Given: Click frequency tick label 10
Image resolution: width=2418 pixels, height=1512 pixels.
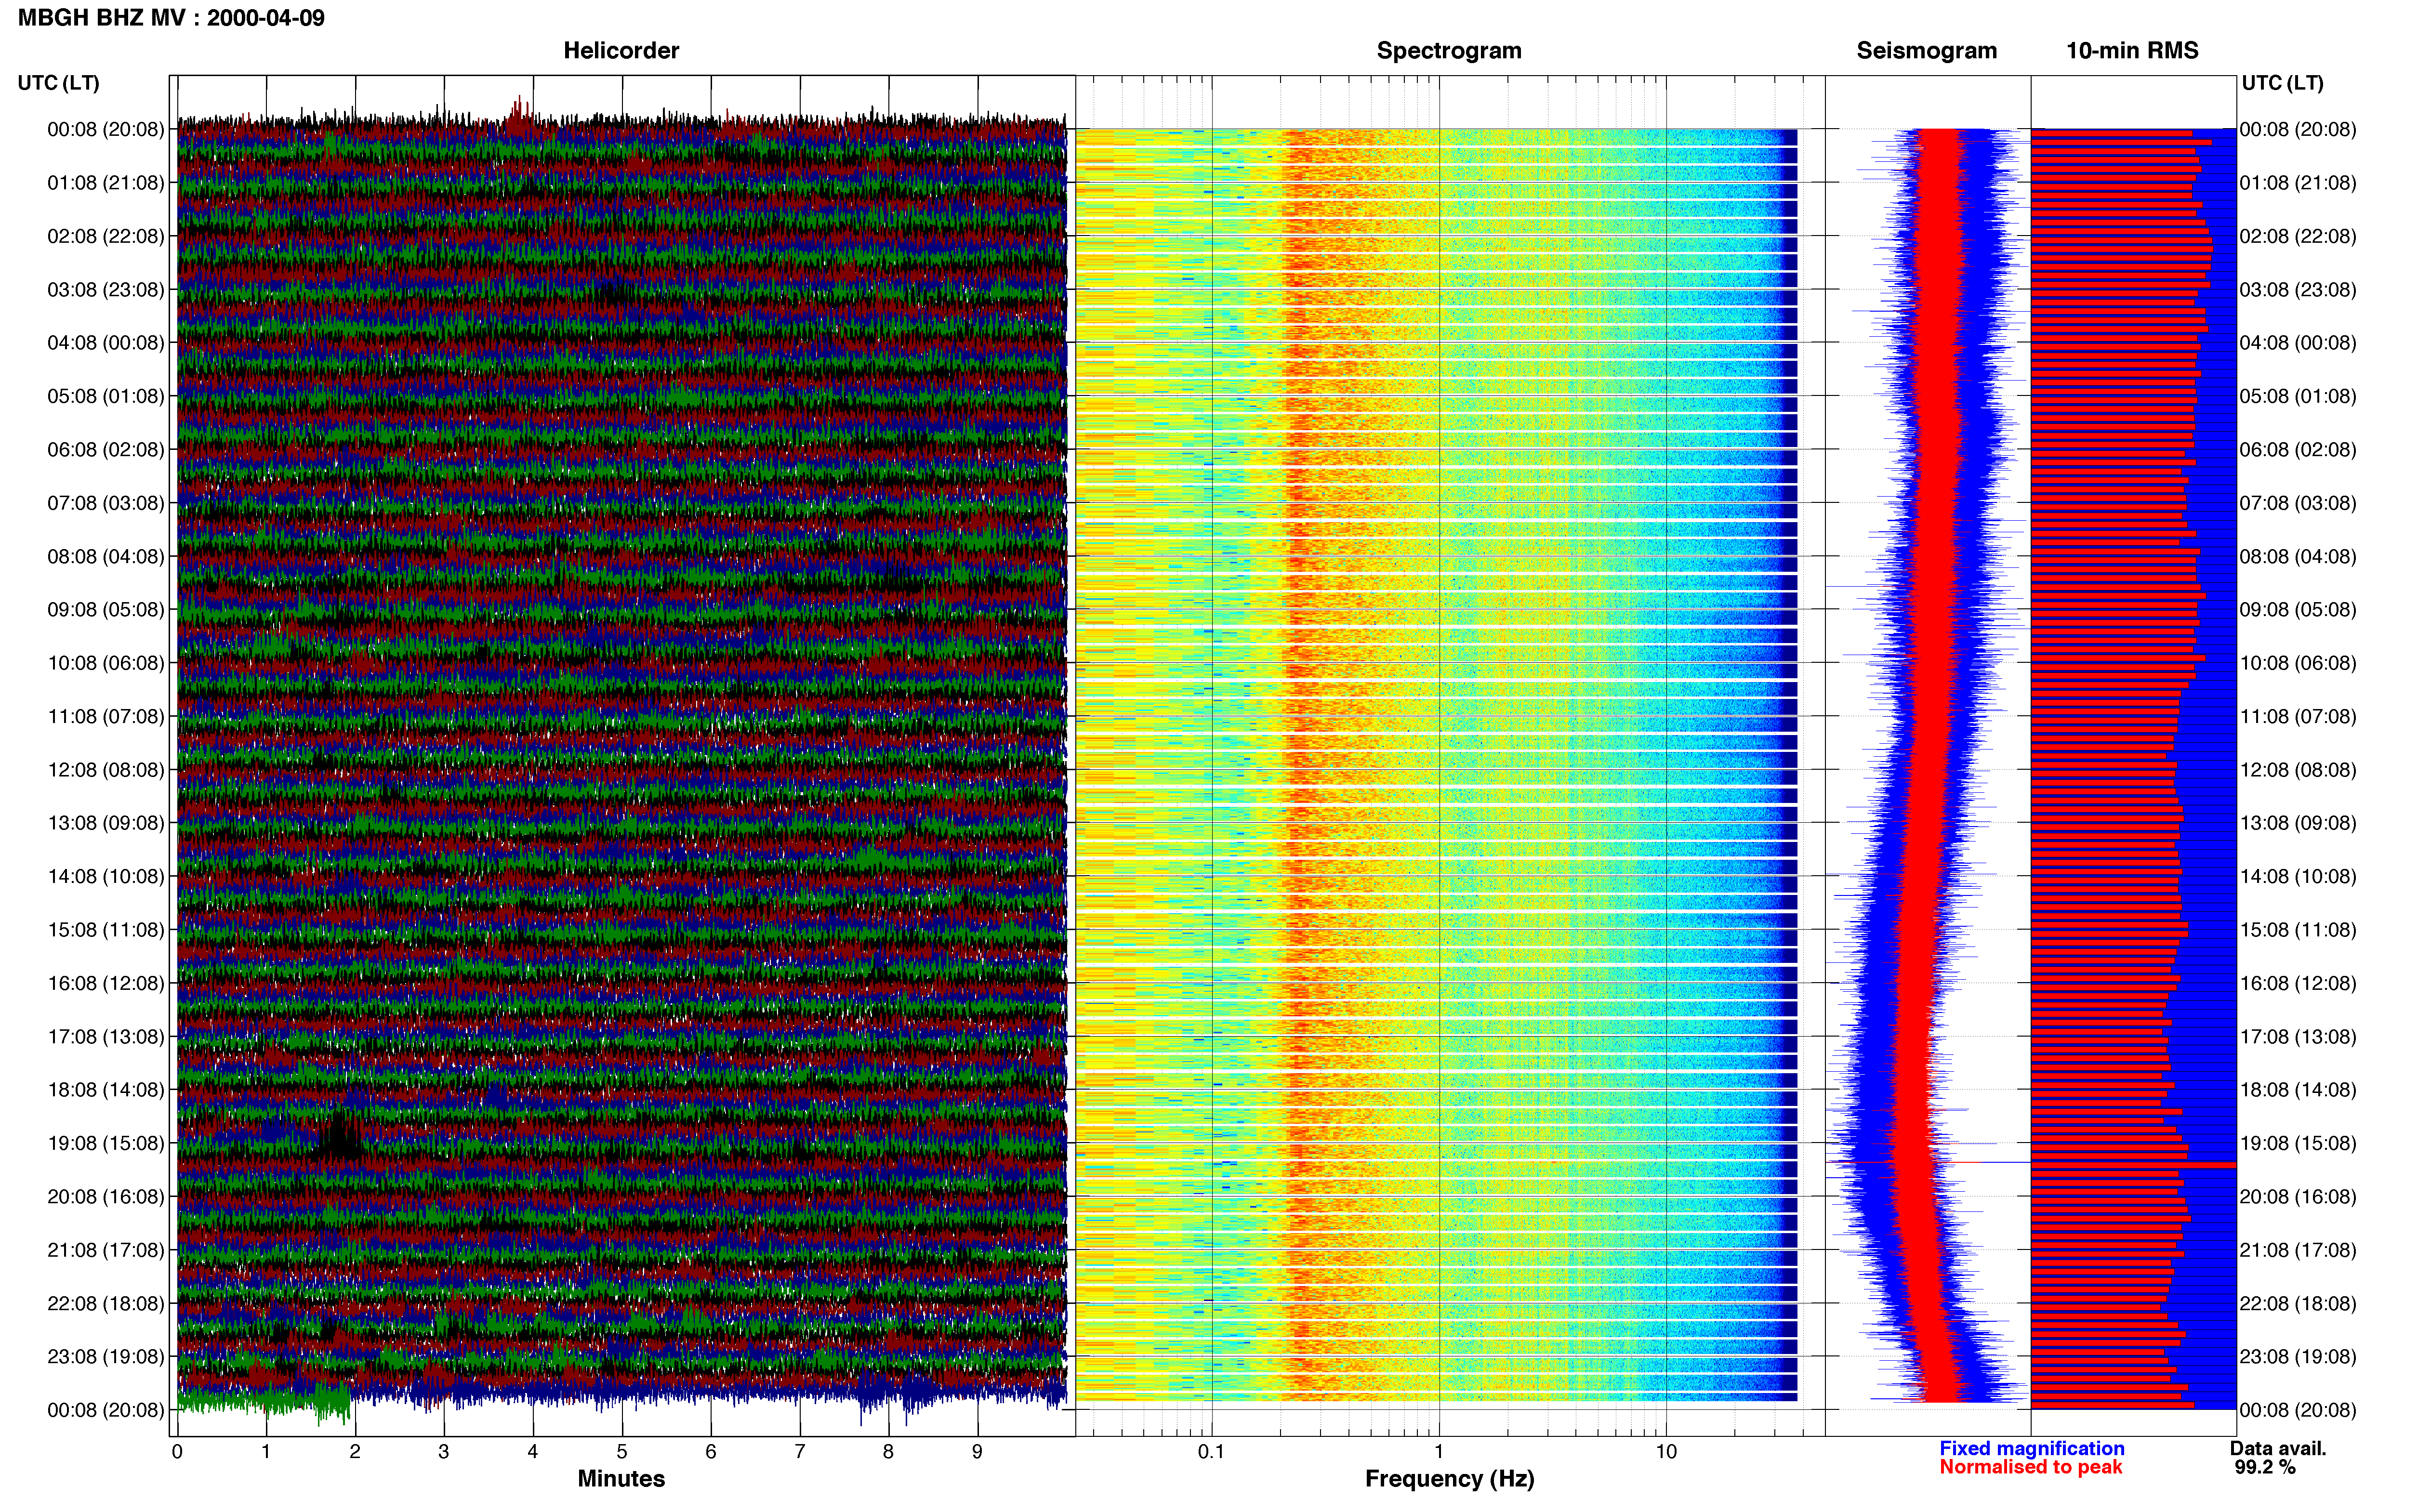Looking at the screenshot, I should [x=1666, y=1452].
